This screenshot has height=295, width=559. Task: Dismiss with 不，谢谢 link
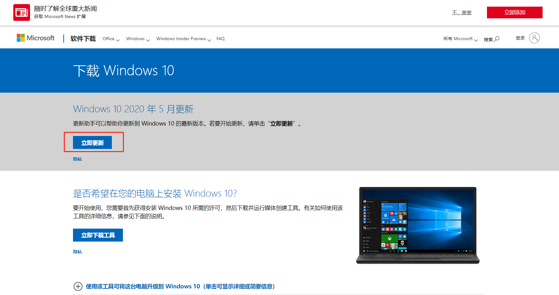462,13
